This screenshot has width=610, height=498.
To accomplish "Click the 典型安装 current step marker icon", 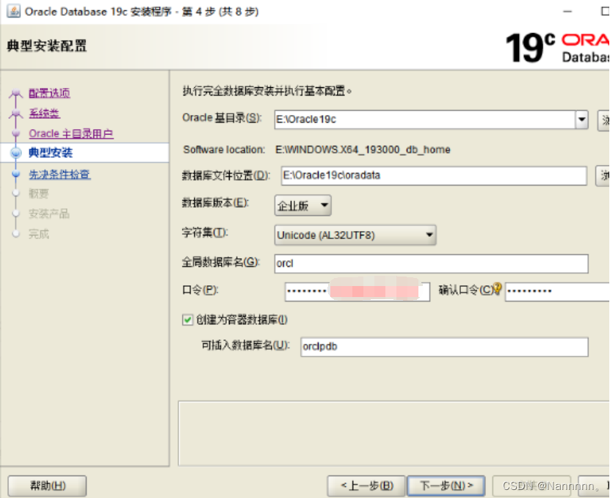I will click(15, 153).
